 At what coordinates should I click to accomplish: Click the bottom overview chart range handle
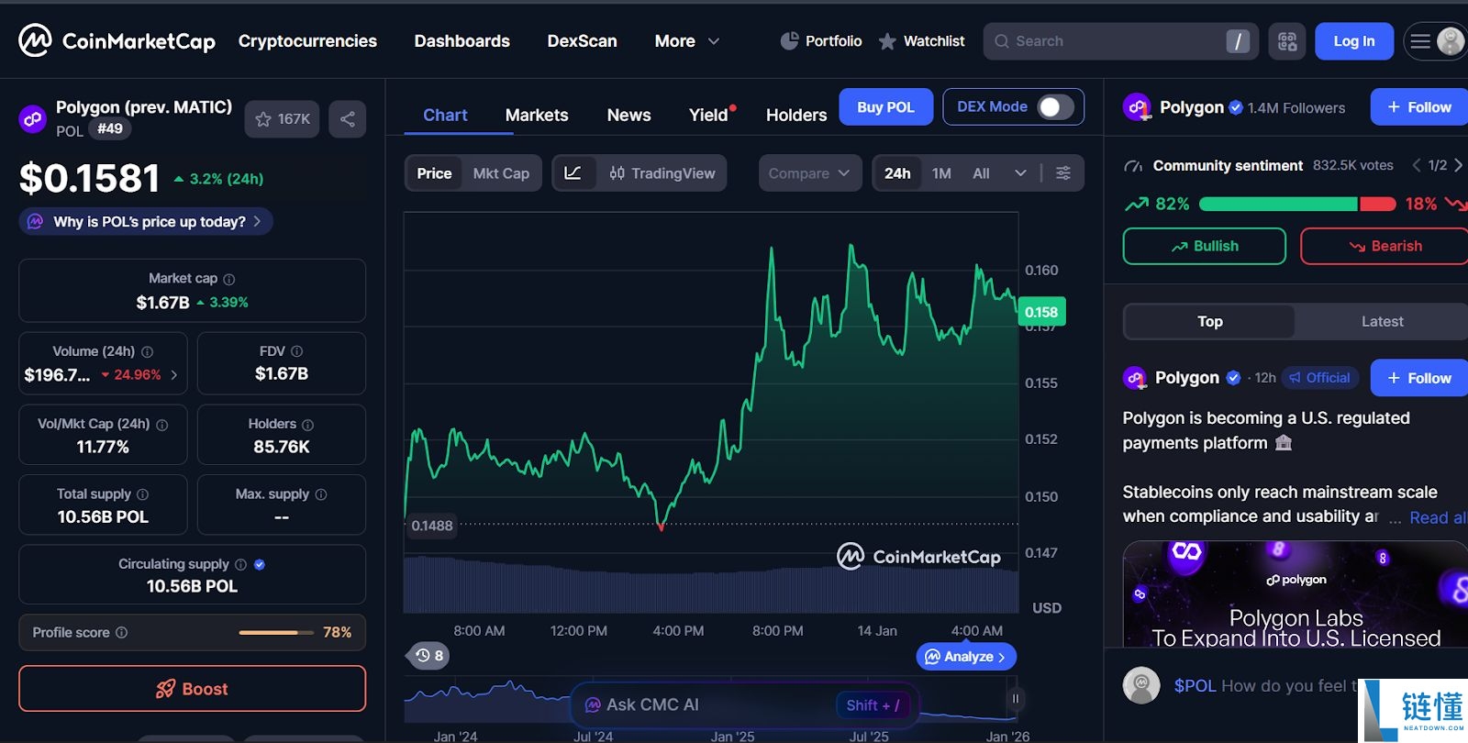[1015, 699]
